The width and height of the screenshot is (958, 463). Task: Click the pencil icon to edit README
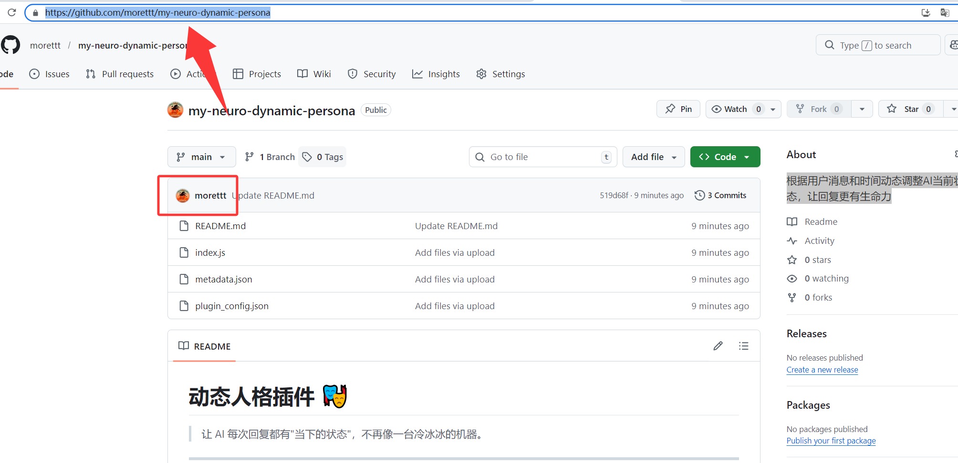pos(718,346)
